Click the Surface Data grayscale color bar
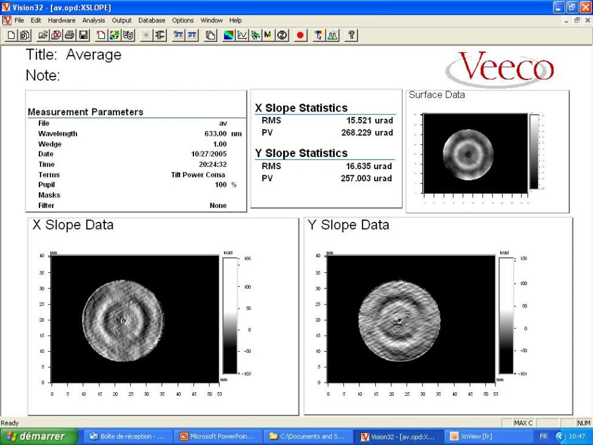Screen dimensions: 593x445 [534, 151]
